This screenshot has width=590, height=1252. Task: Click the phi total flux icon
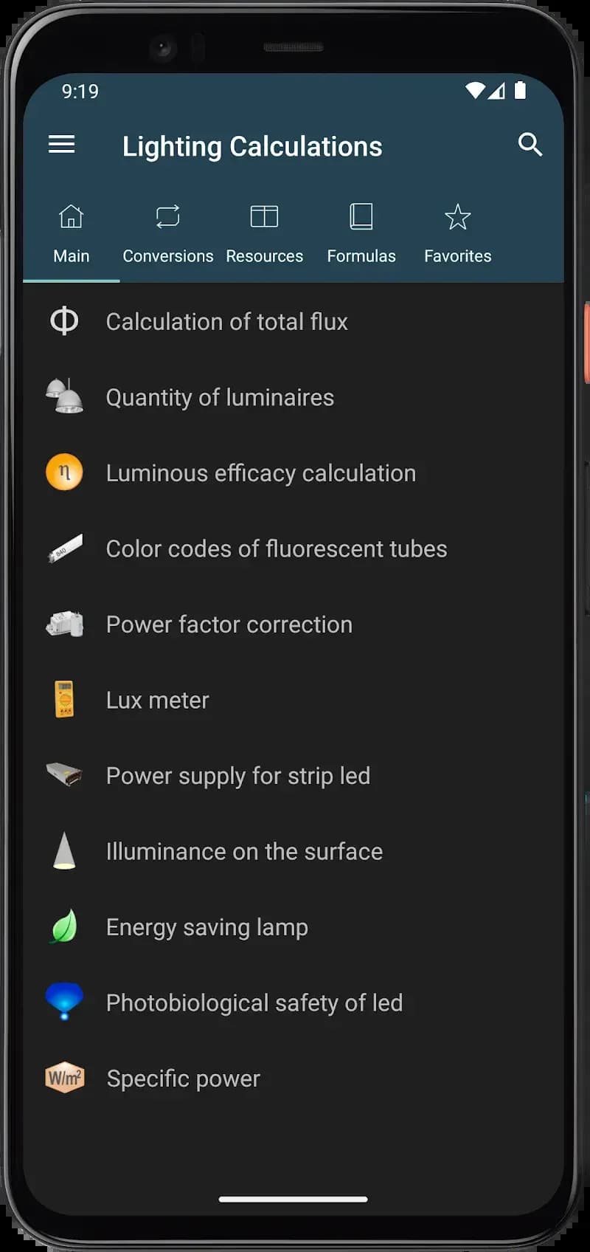pyautogui.click(x=64, y=321)
